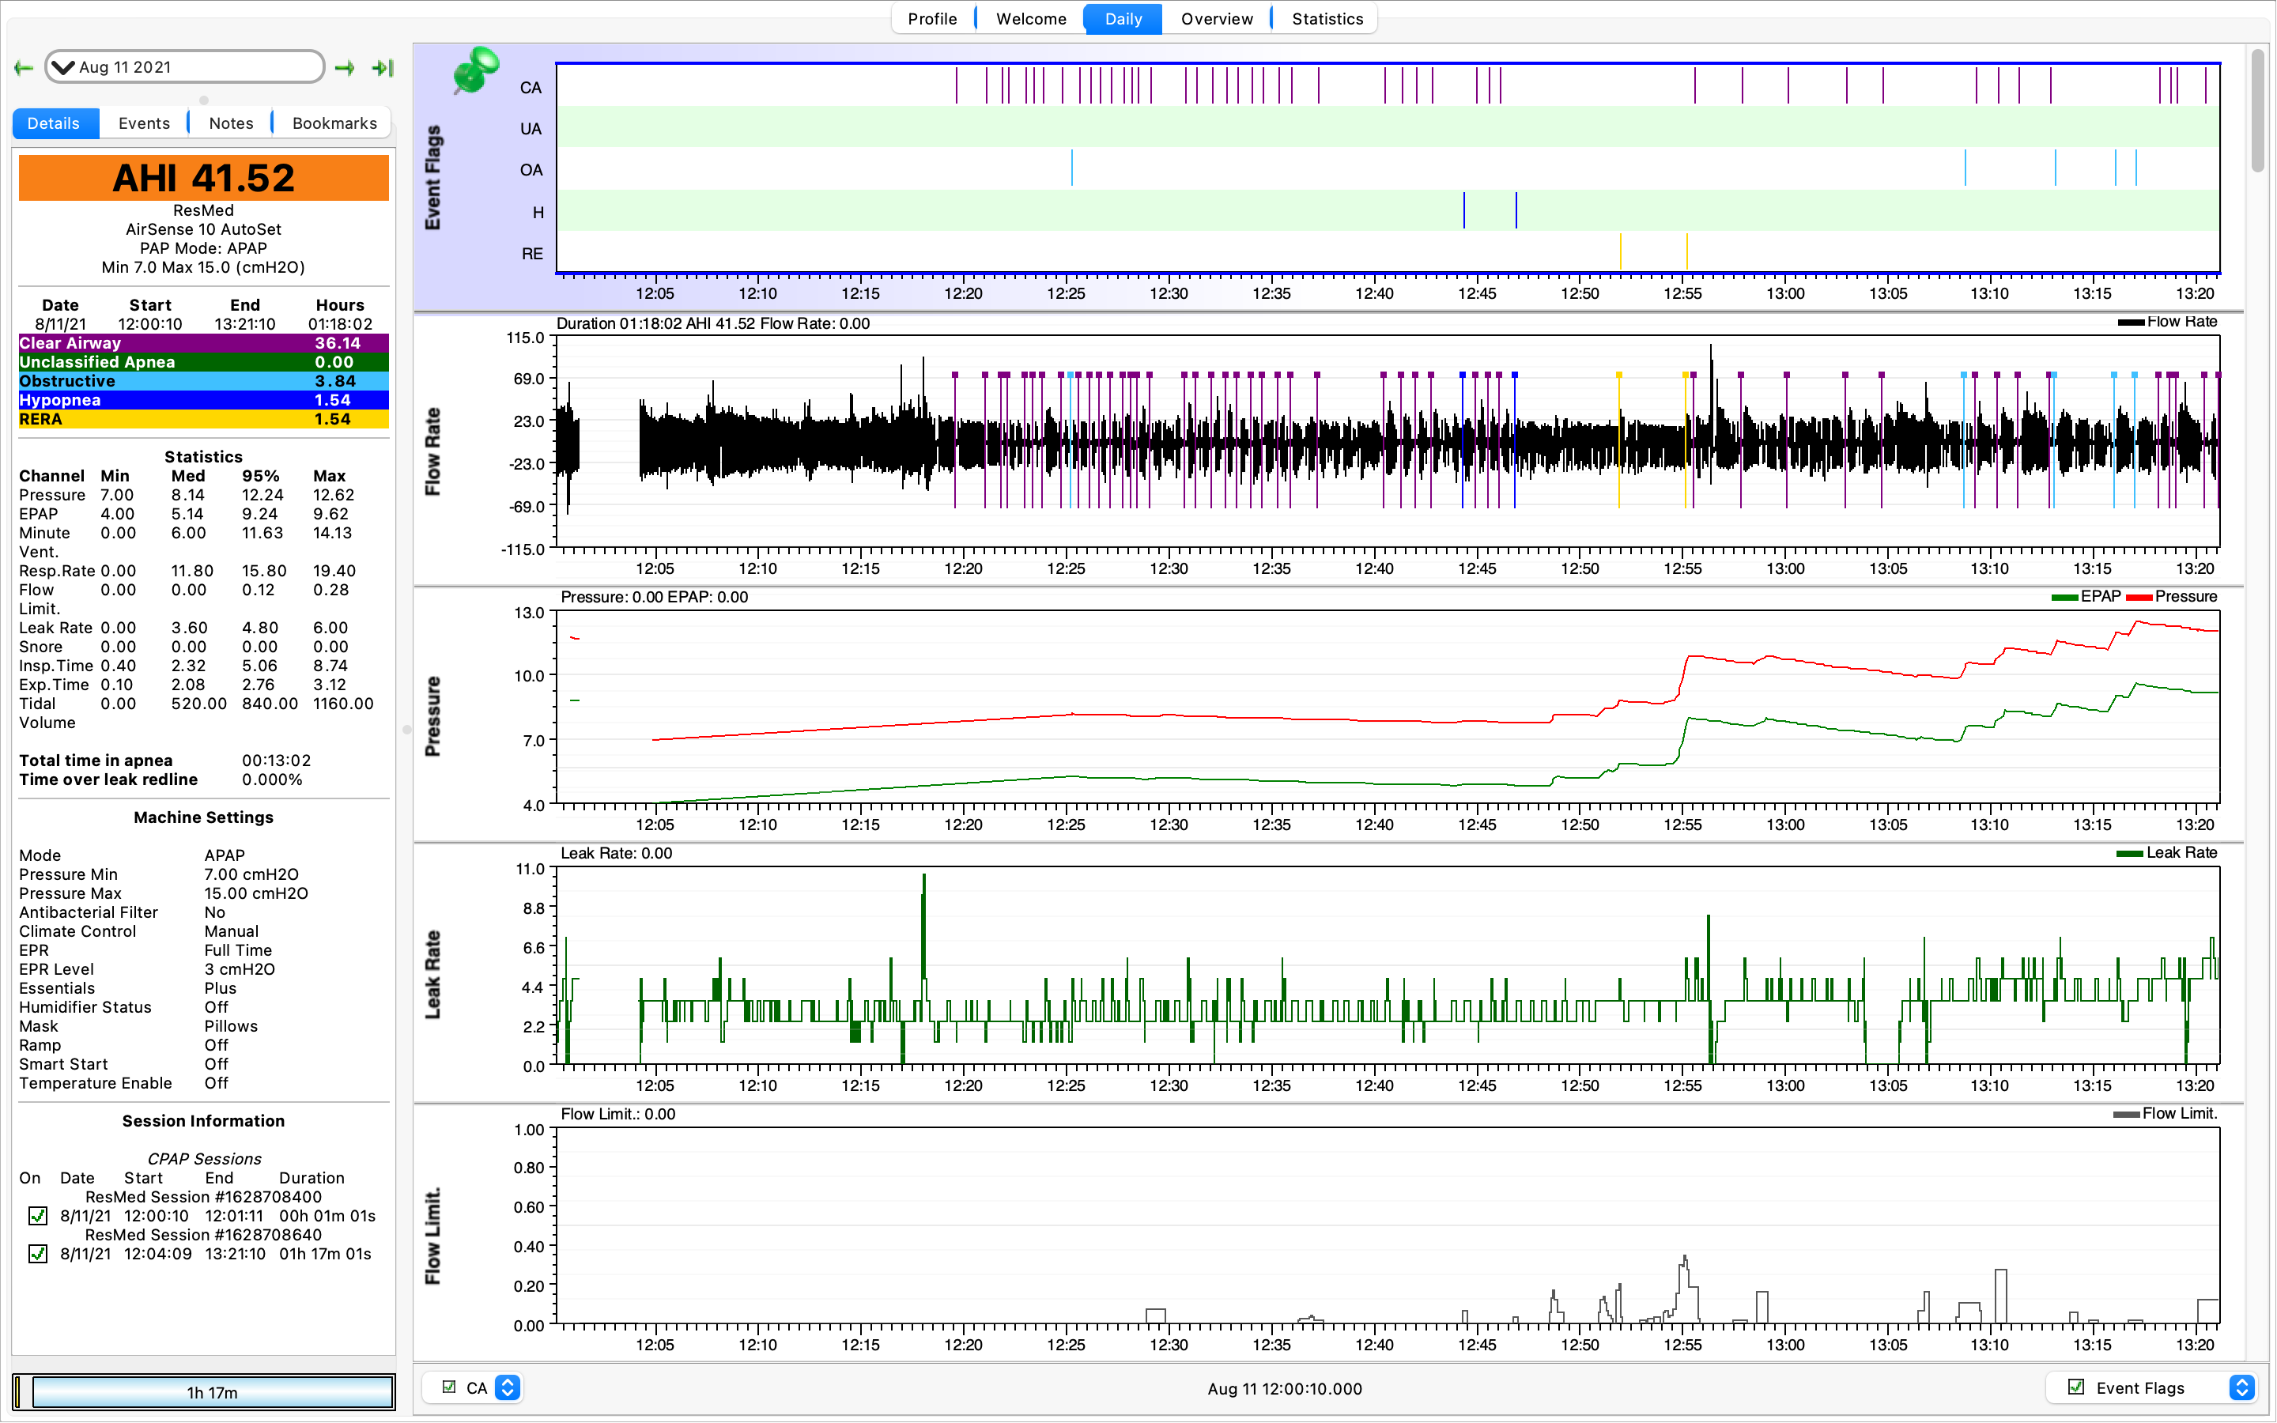Click the yellow RE flag near 12:52

pos(1620,252)
